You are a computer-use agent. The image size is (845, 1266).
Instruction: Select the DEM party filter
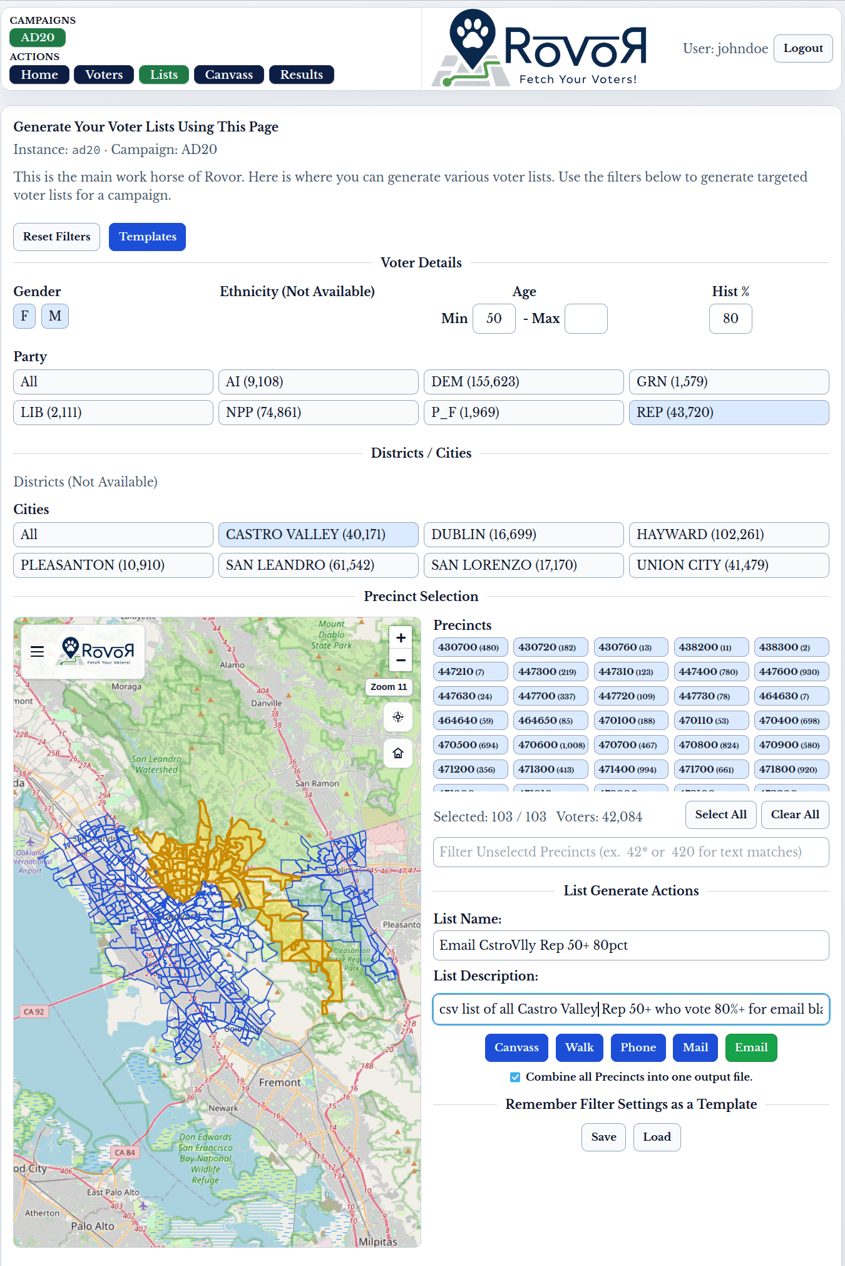pos(523,382)
